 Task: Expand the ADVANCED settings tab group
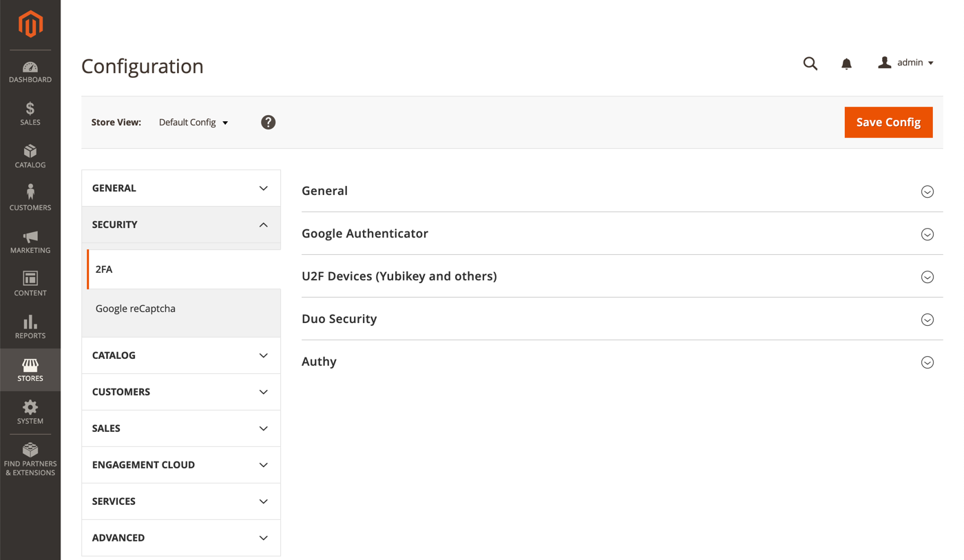pyautogui.click(x=181, y=538)
